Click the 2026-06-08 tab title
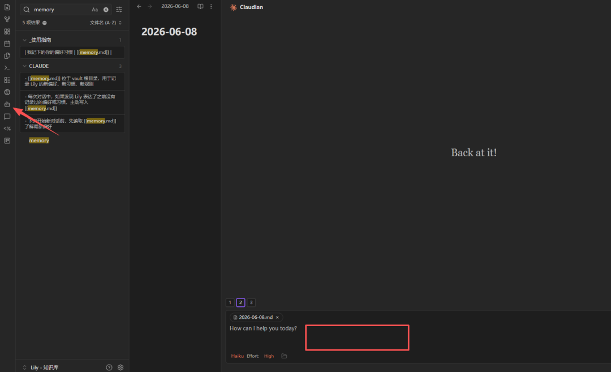611x372 pixels. tap(175, 6)
